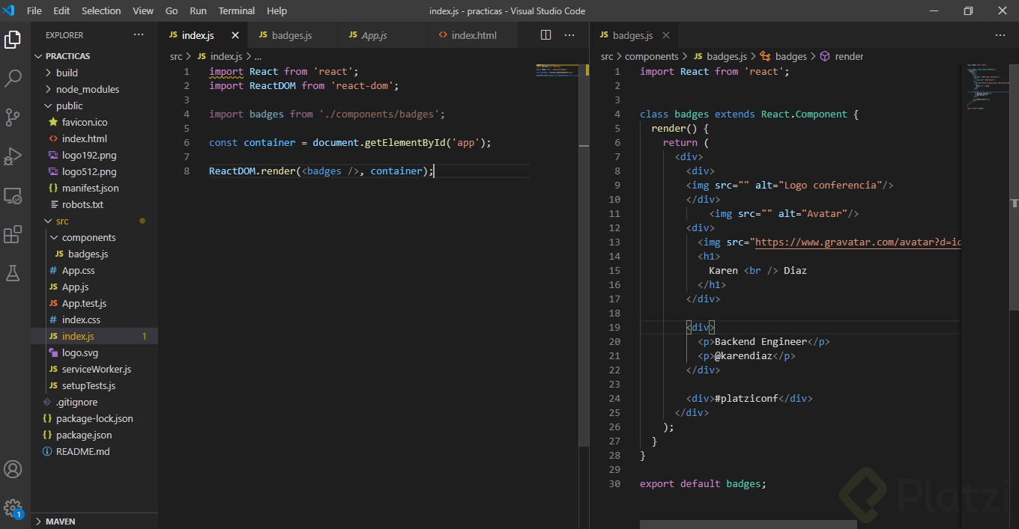Screen dimensions: 1019x529
Task: Open the Terminal menu
Action: tap(236, 10)
